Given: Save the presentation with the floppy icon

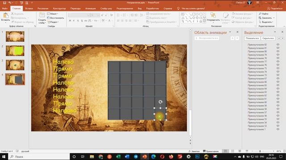Looking at the screenshot, I should (x=4, y=3).
